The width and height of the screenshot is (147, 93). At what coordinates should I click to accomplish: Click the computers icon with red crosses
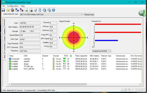(x=22, y=10)
